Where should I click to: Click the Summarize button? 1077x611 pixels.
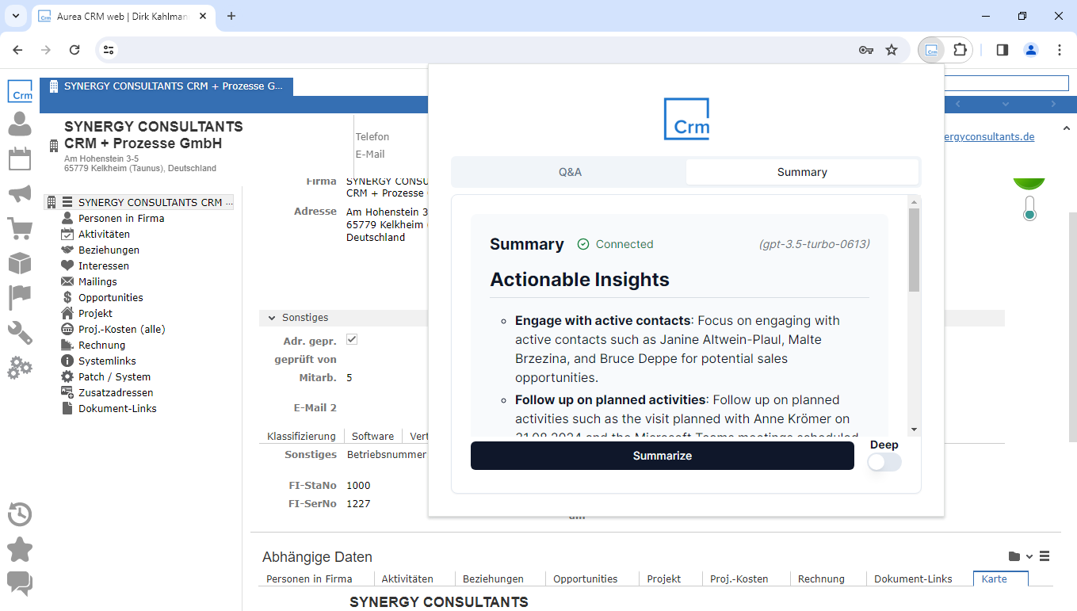663,456
